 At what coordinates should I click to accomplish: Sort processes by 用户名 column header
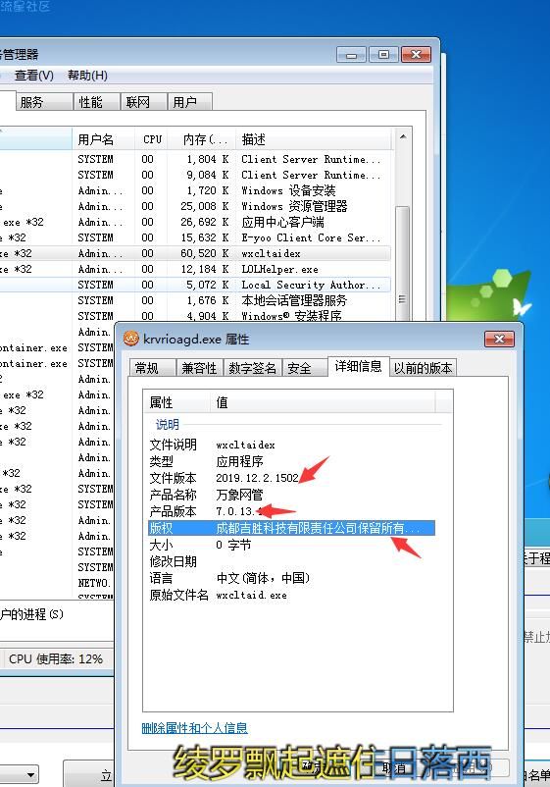pos(103,139)
